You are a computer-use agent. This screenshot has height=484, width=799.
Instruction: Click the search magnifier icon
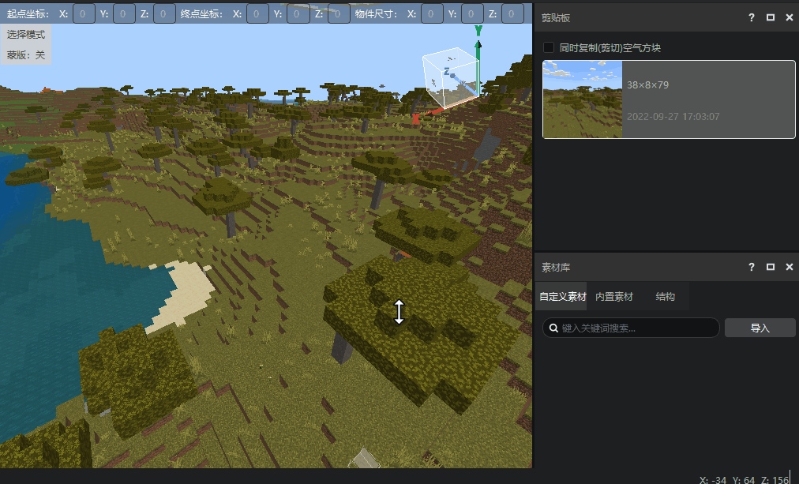553,328
